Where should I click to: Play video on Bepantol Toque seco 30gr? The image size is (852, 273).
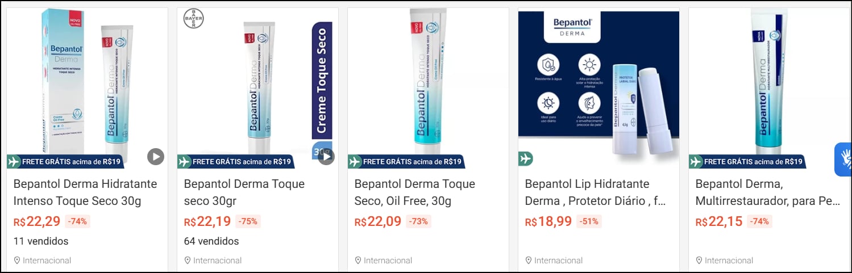coord(326,157)
